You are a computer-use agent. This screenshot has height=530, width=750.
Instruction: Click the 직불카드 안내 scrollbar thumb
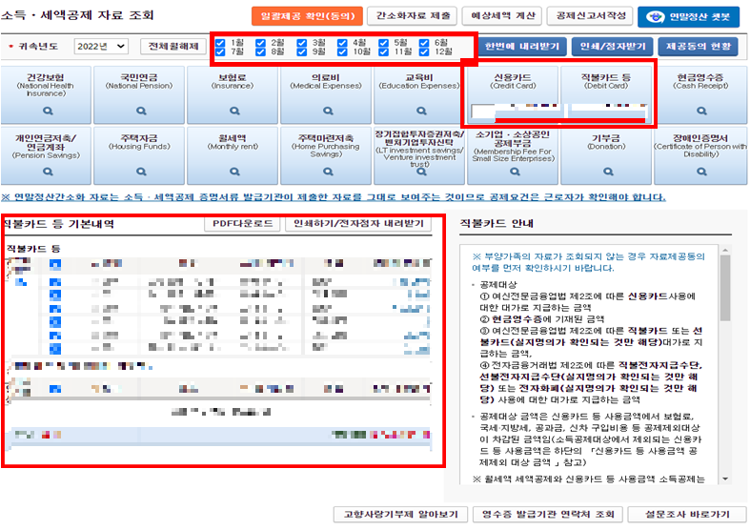(x=725, y=288)
